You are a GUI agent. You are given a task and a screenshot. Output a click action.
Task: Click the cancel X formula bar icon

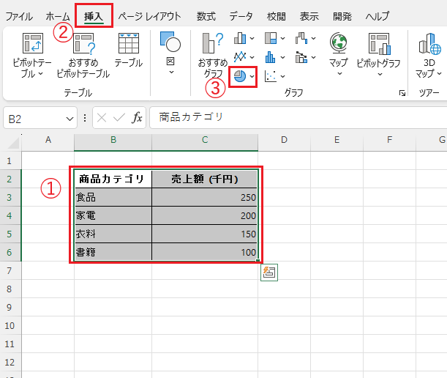pyautogui.click(x=102, y=118)
